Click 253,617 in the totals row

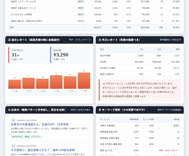(x=97, y=28)
